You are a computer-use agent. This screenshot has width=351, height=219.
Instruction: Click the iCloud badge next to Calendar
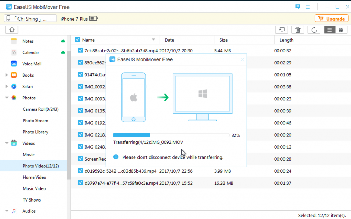click(63, 52)
